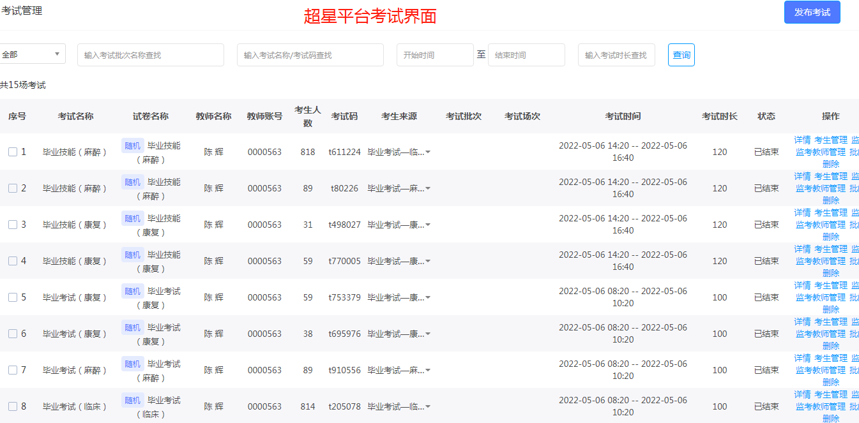Screen dimensions: 859x423
Task: Click exam code t498027
Action: [x=344, y=225]
